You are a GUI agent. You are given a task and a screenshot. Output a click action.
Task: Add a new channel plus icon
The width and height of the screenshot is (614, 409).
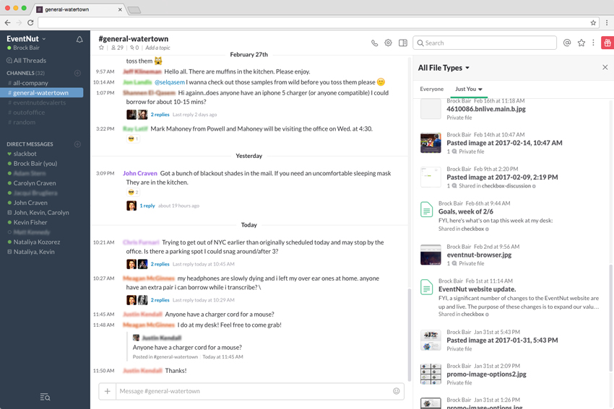pyautogui.click(x=77, y=73)
